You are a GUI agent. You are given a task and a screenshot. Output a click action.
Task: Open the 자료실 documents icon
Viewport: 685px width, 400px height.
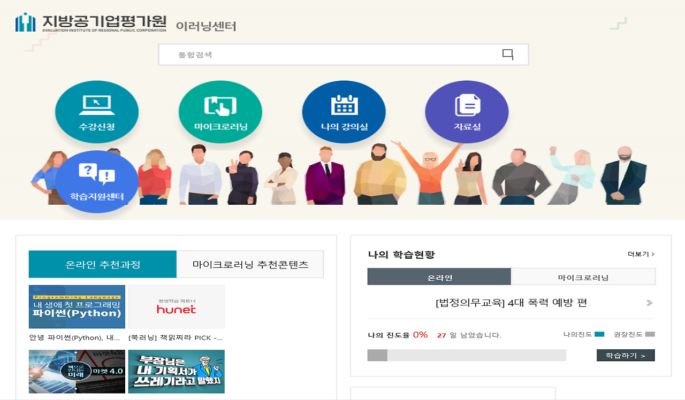(467, 112)
